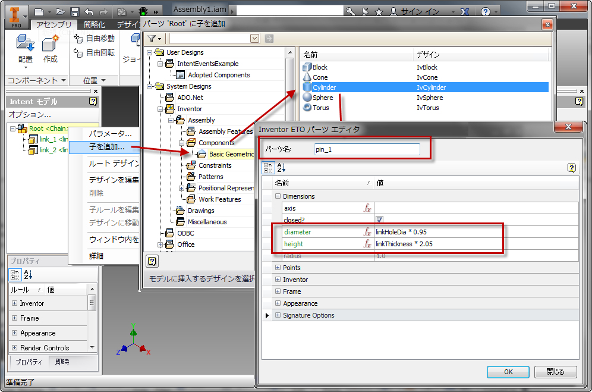Expand the Points group

[x=278, y=267]
